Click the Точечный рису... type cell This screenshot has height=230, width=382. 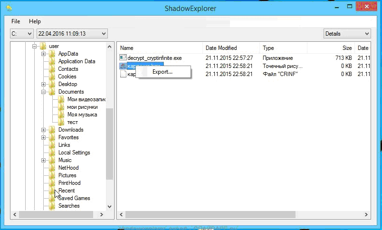tap(282, 66)
